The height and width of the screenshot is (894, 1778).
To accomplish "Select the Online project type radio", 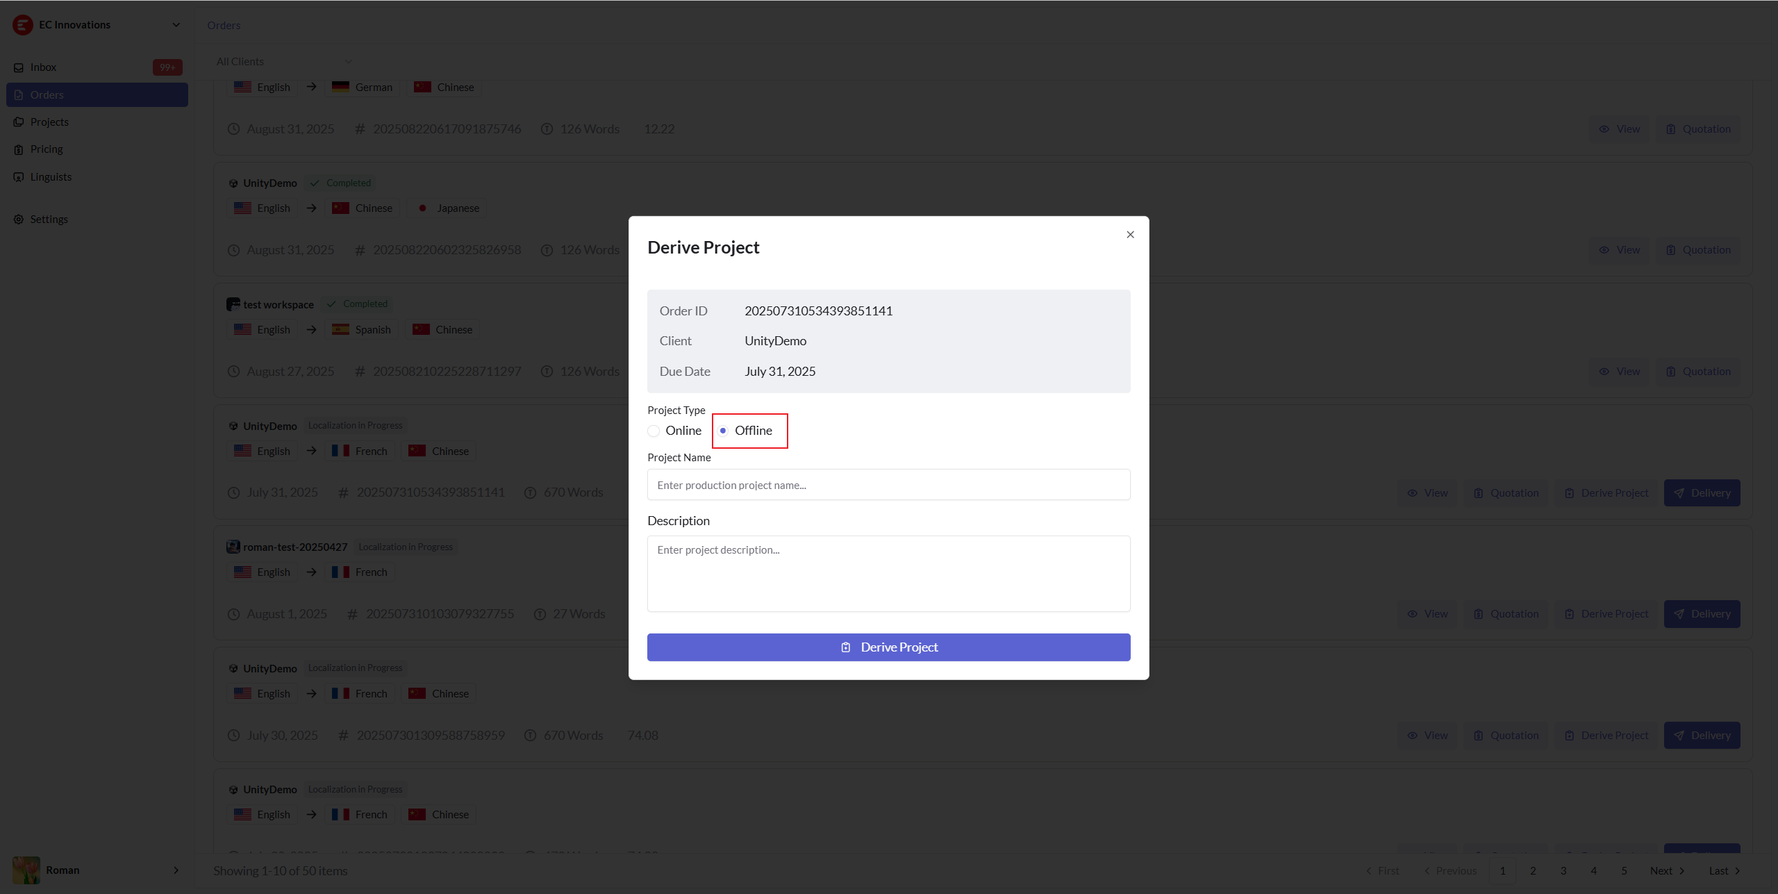I will pyautogui.click(x=654, y=431).
